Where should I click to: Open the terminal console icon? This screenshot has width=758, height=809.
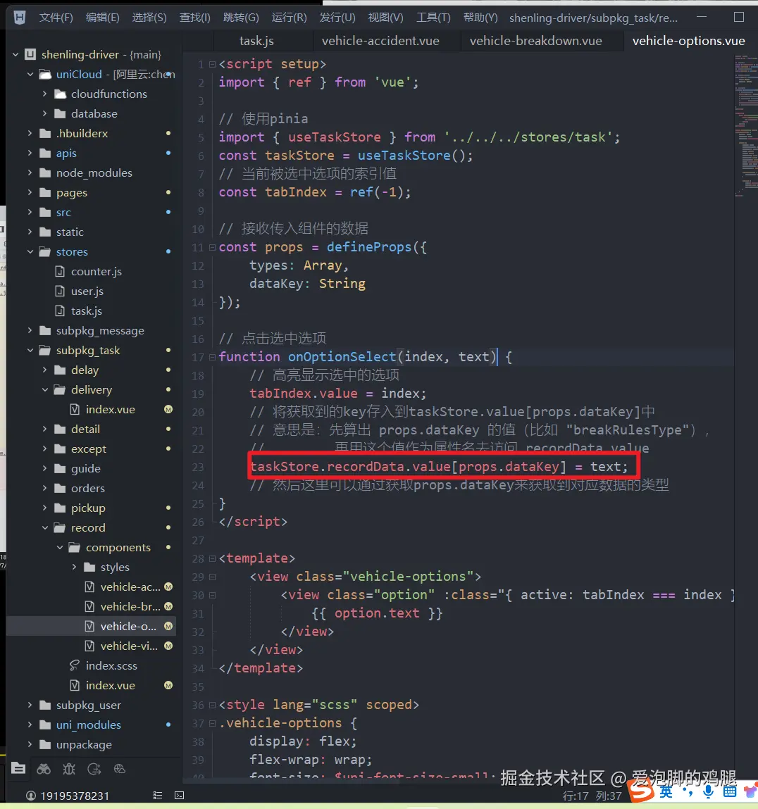click(x=179, y=796)
